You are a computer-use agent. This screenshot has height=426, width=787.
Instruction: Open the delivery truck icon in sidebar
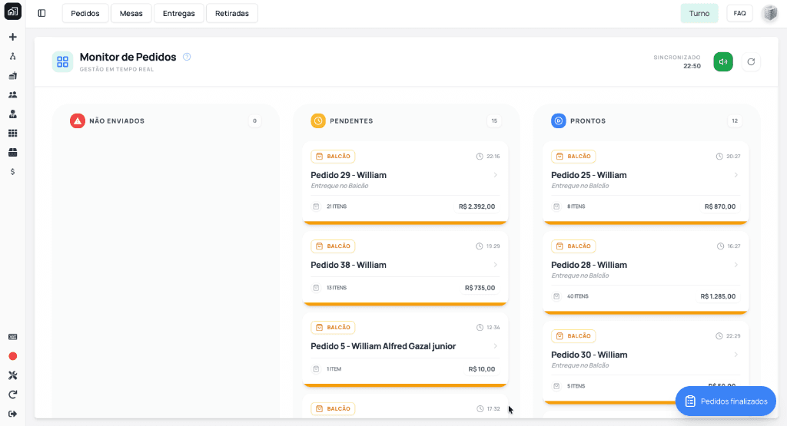(x=13, y=76)
